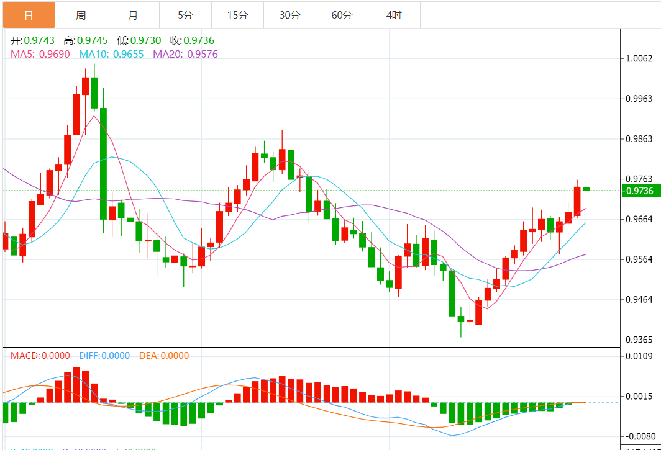The height and width of the screenshot is (450, 661).
Task: Click the 0.9365 price axis label
Action: tap(639, 340)
